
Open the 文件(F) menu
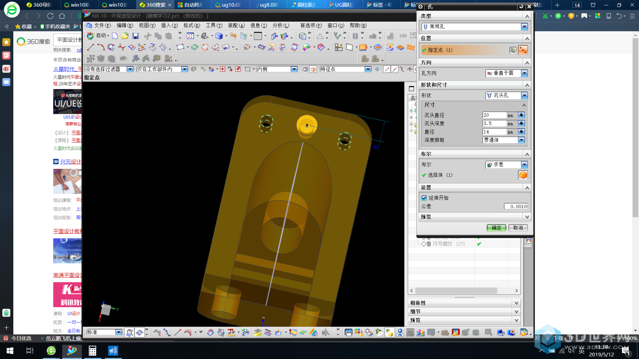pos(102,25)
